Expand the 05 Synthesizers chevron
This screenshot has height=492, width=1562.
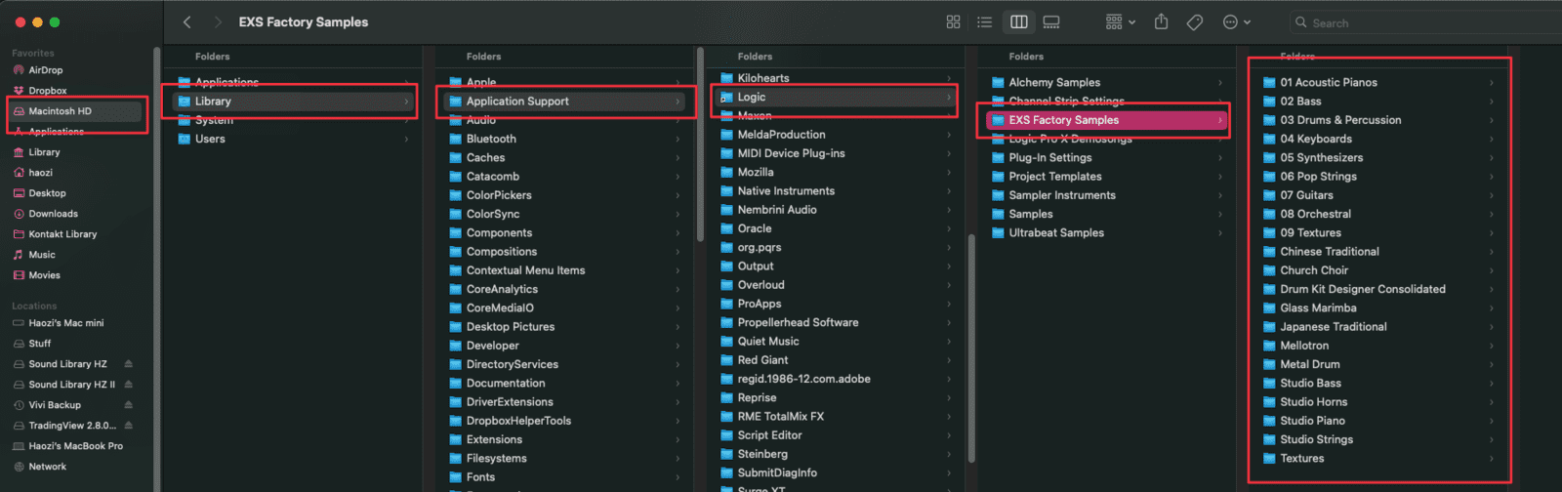click(1492, 158)
